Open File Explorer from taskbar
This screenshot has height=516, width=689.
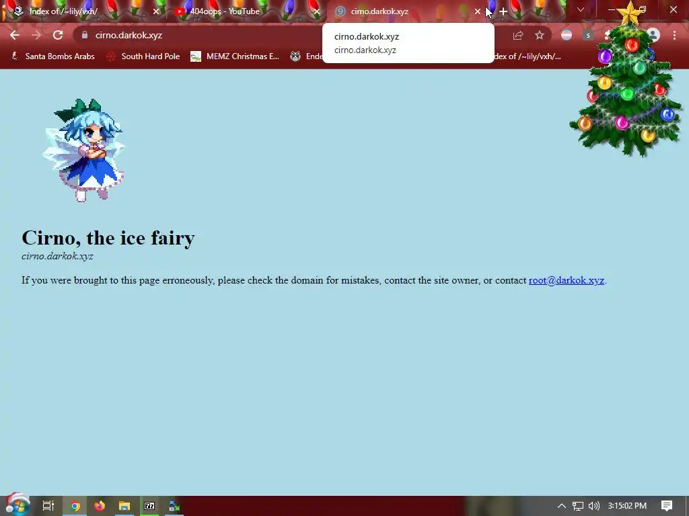click(x=124, y=506)
